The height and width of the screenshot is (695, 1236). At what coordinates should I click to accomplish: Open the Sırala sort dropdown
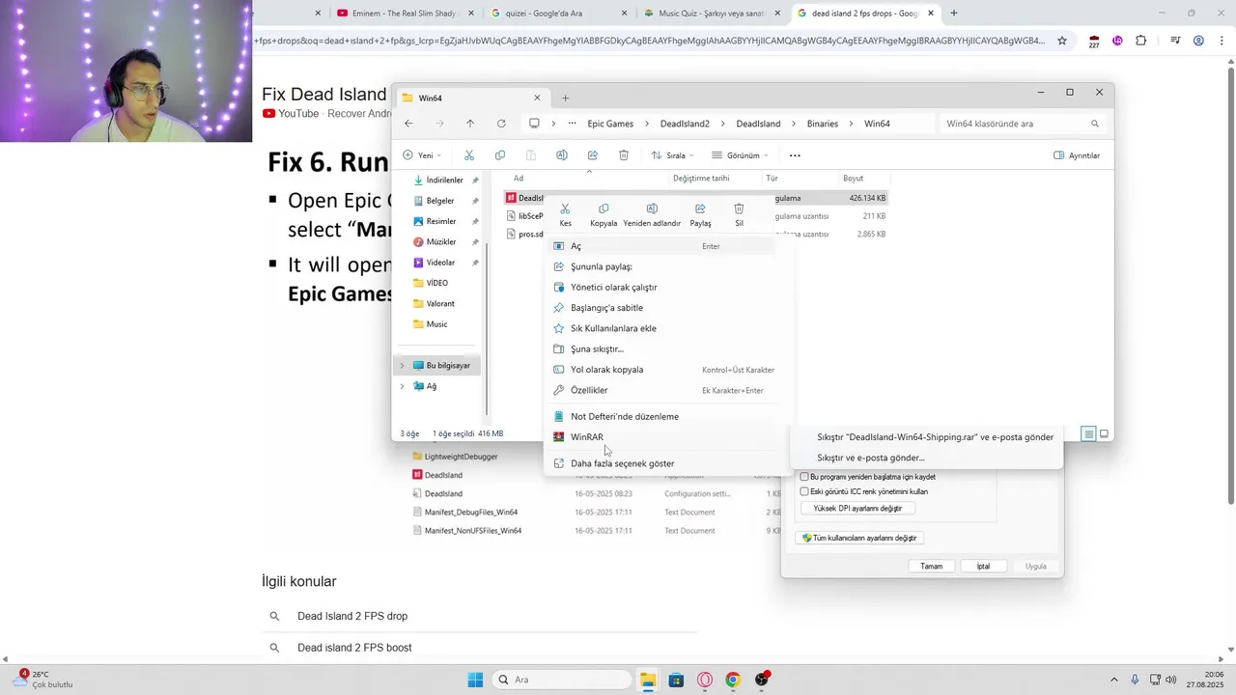(672, 155)
